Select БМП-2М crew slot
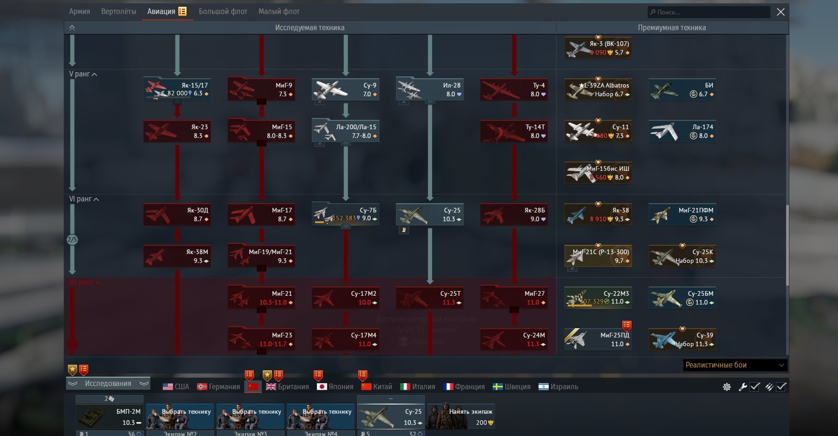 pyautogui.click(x=110, y=417)
